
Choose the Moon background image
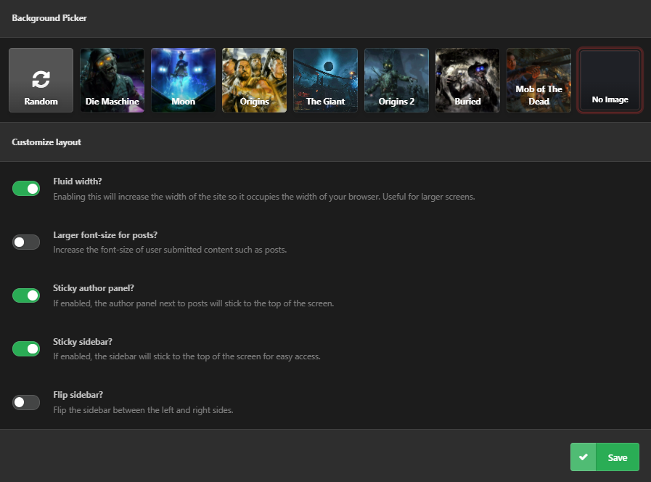(x=183, y=80)
